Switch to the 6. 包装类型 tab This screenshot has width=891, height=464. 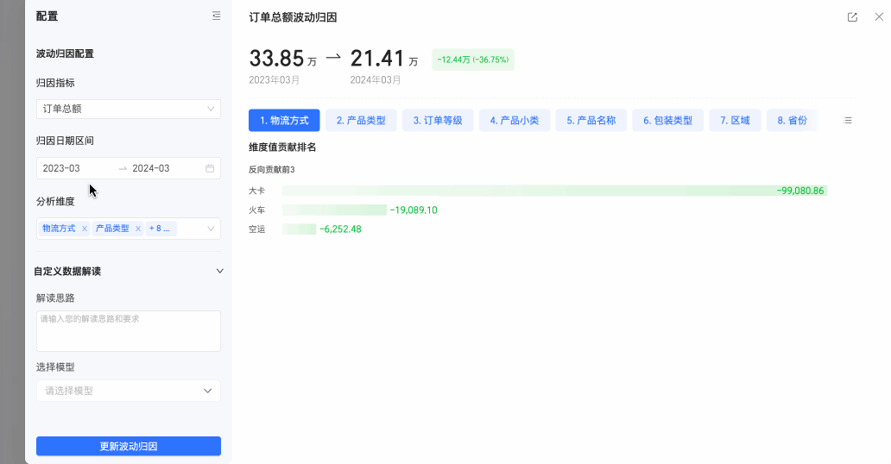[667, 121]
